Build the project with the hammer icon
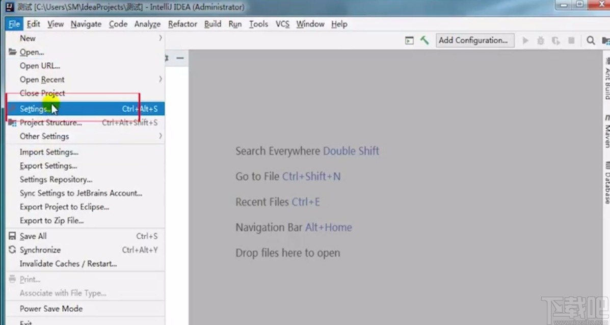The height and width of the screenshot is (325, 610). click(x=425, y=40)
